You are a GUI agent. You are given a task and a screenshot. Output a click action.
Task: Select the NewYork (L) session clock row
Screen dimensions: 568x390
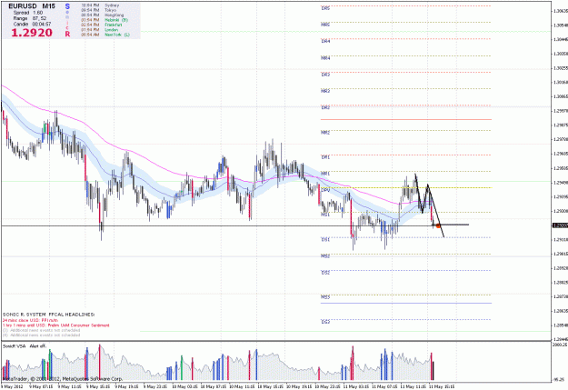pos(105,35)
